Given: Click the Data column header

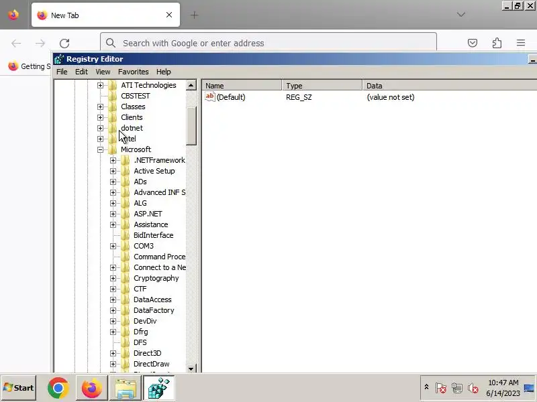Looking at the screenshot, I should pos(450,86).
